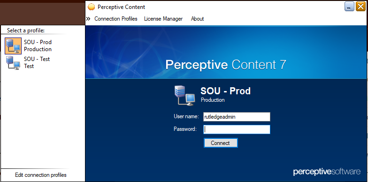Image resolution: width=368 pixels, height=182 pixels.
Task: Click the large 'SOU - Prod' heading text
Action: click(225, 91)
